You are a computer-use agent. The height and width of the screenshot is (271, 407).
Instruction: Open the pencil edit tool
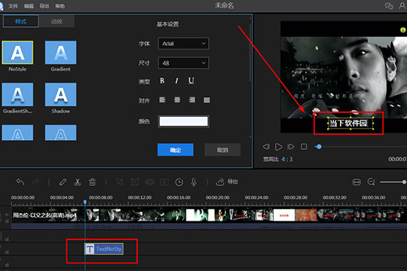[x=63, y=182]
